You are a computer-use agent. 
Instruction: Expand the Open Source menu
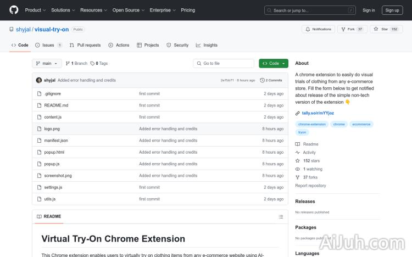click(x=128, y=10)
